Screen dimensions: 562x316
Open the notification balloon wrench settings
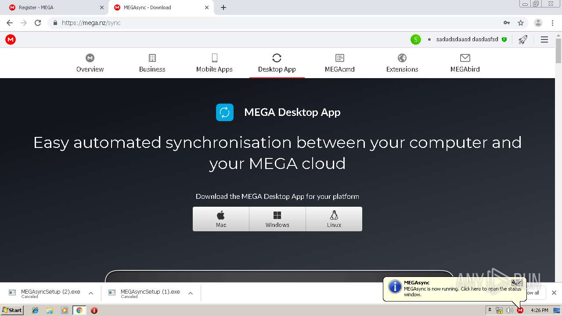(x=514, y=283)
